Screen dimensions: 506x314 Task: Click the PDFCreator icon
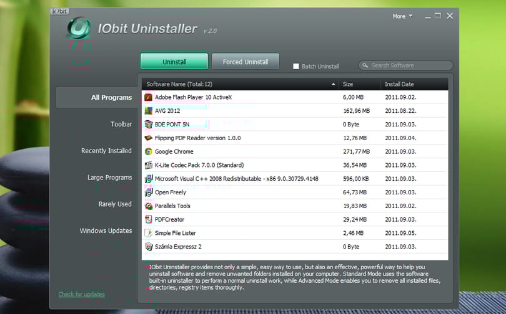(x=149, y=219)
